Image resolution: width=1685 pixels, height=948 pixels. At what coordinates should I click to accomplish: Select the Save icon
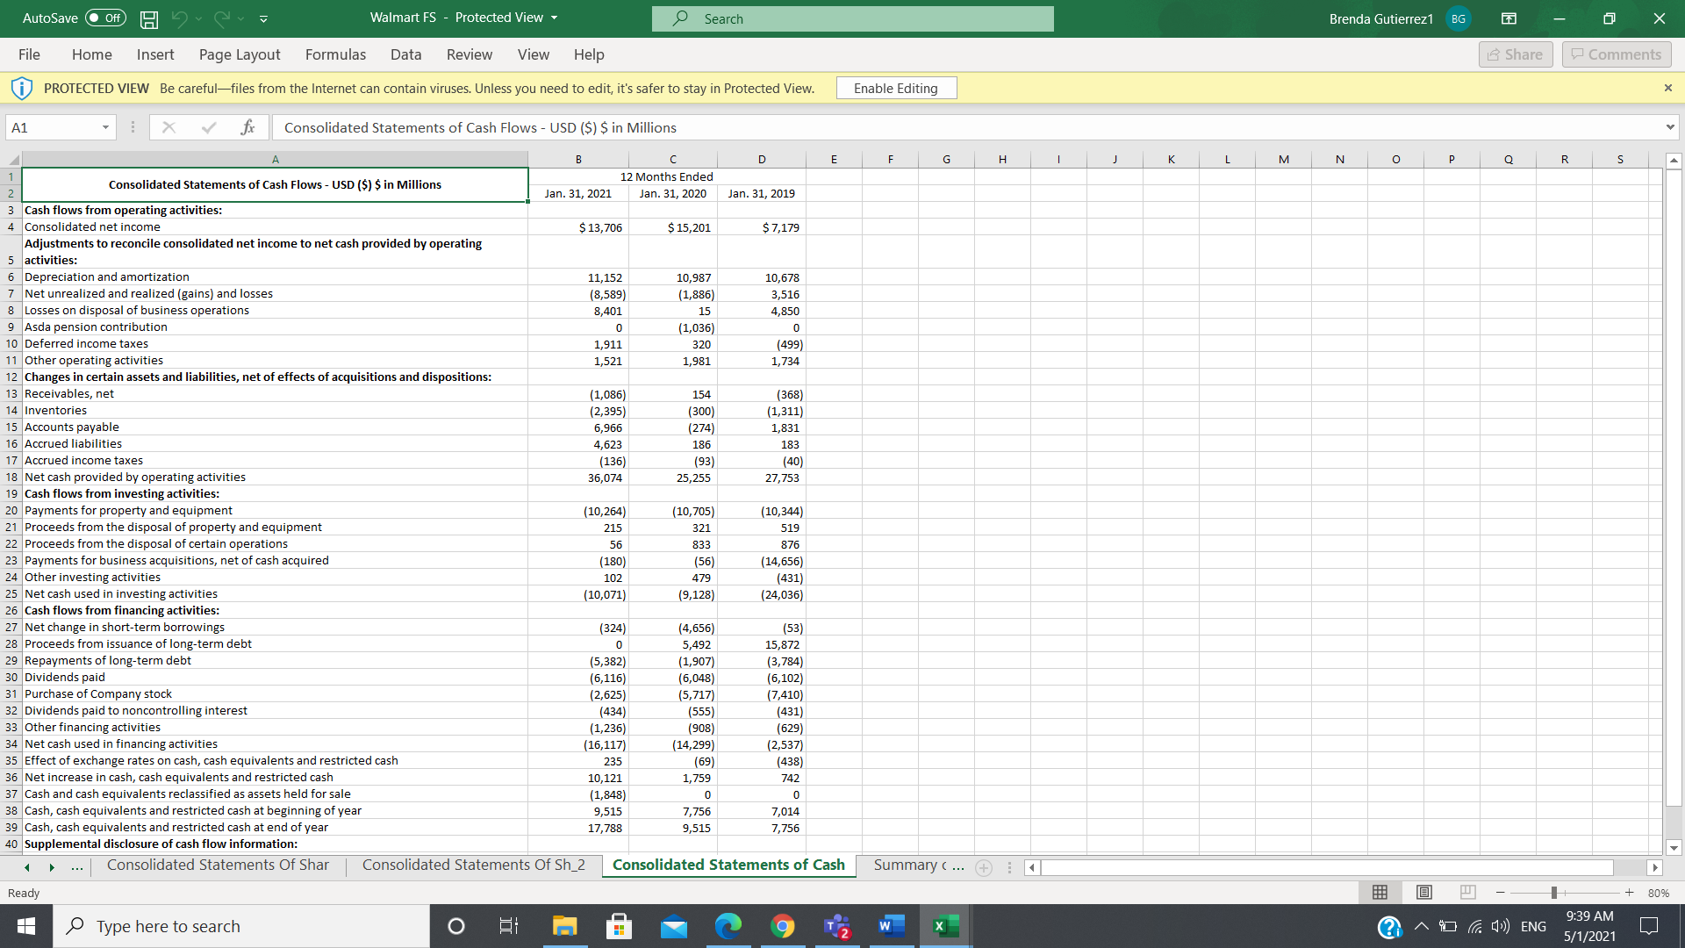coord(148,18)
